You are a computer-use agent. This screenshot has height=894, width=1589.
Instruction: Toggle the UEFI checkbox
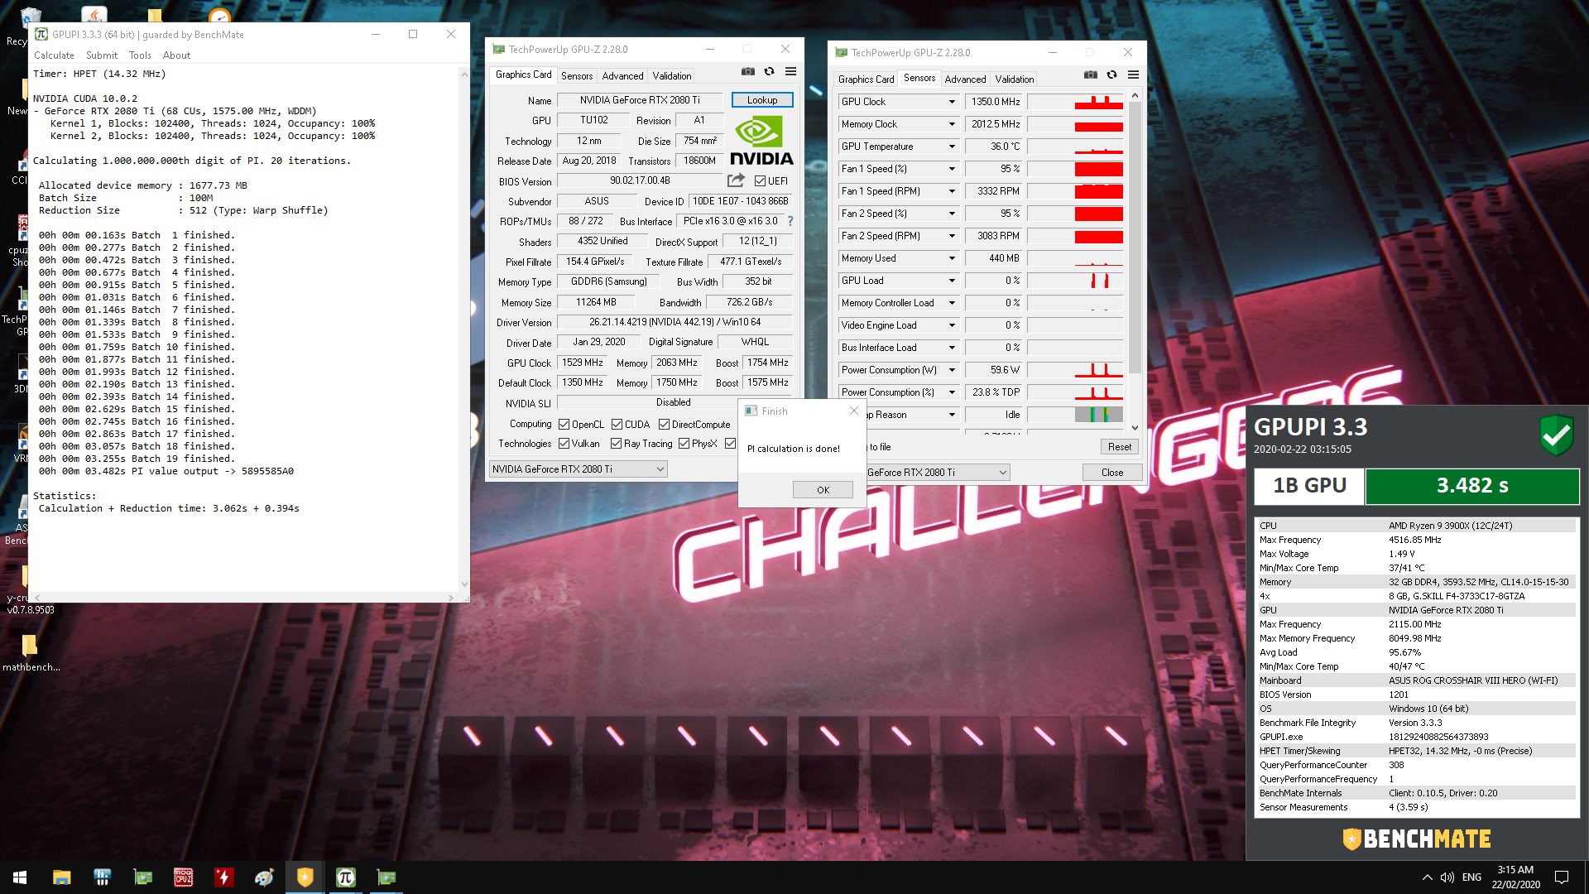tap(760, 181)
